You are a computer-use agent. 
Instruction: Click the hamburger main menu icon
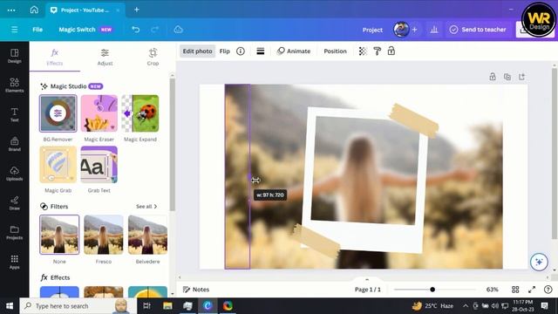[14, 30]
